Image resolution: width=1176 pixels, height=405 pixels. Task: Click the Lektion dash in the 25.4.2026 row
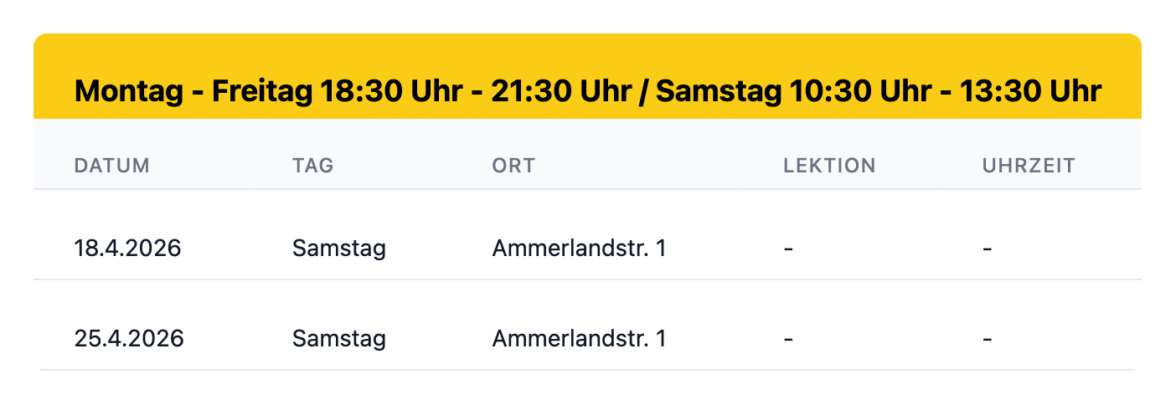(788, 340)
